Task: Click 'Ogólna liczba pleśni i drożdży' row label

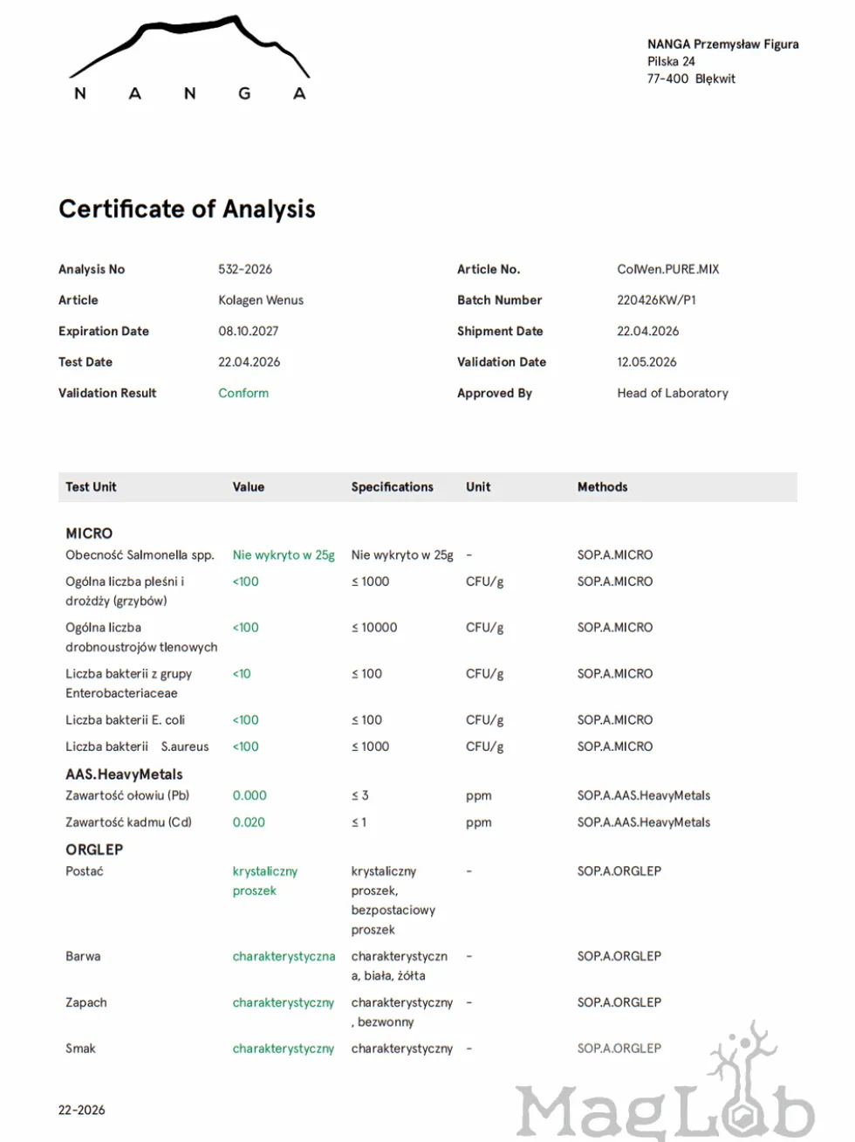Action: click(125, 591)
